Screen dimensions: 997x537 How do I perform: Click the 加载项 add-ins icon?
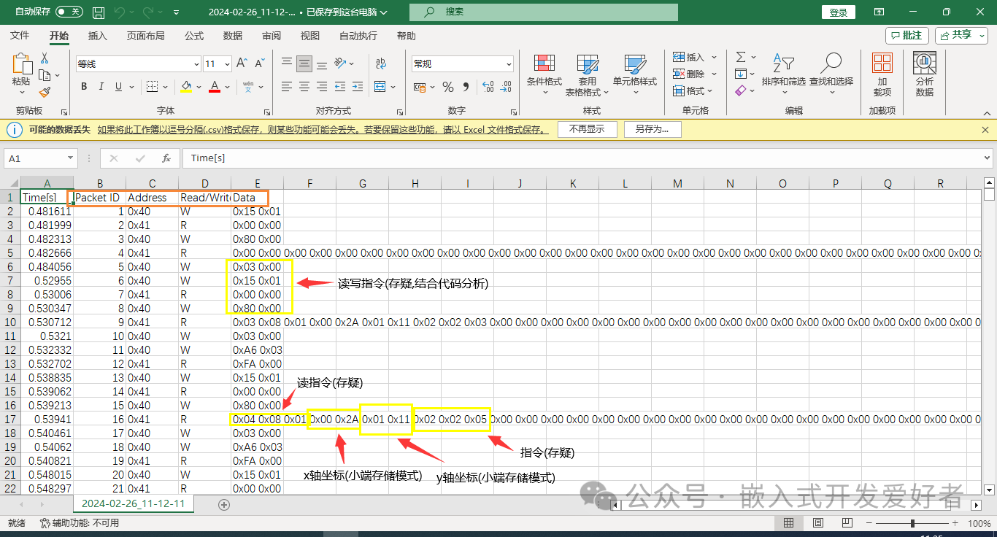[882, 63]
